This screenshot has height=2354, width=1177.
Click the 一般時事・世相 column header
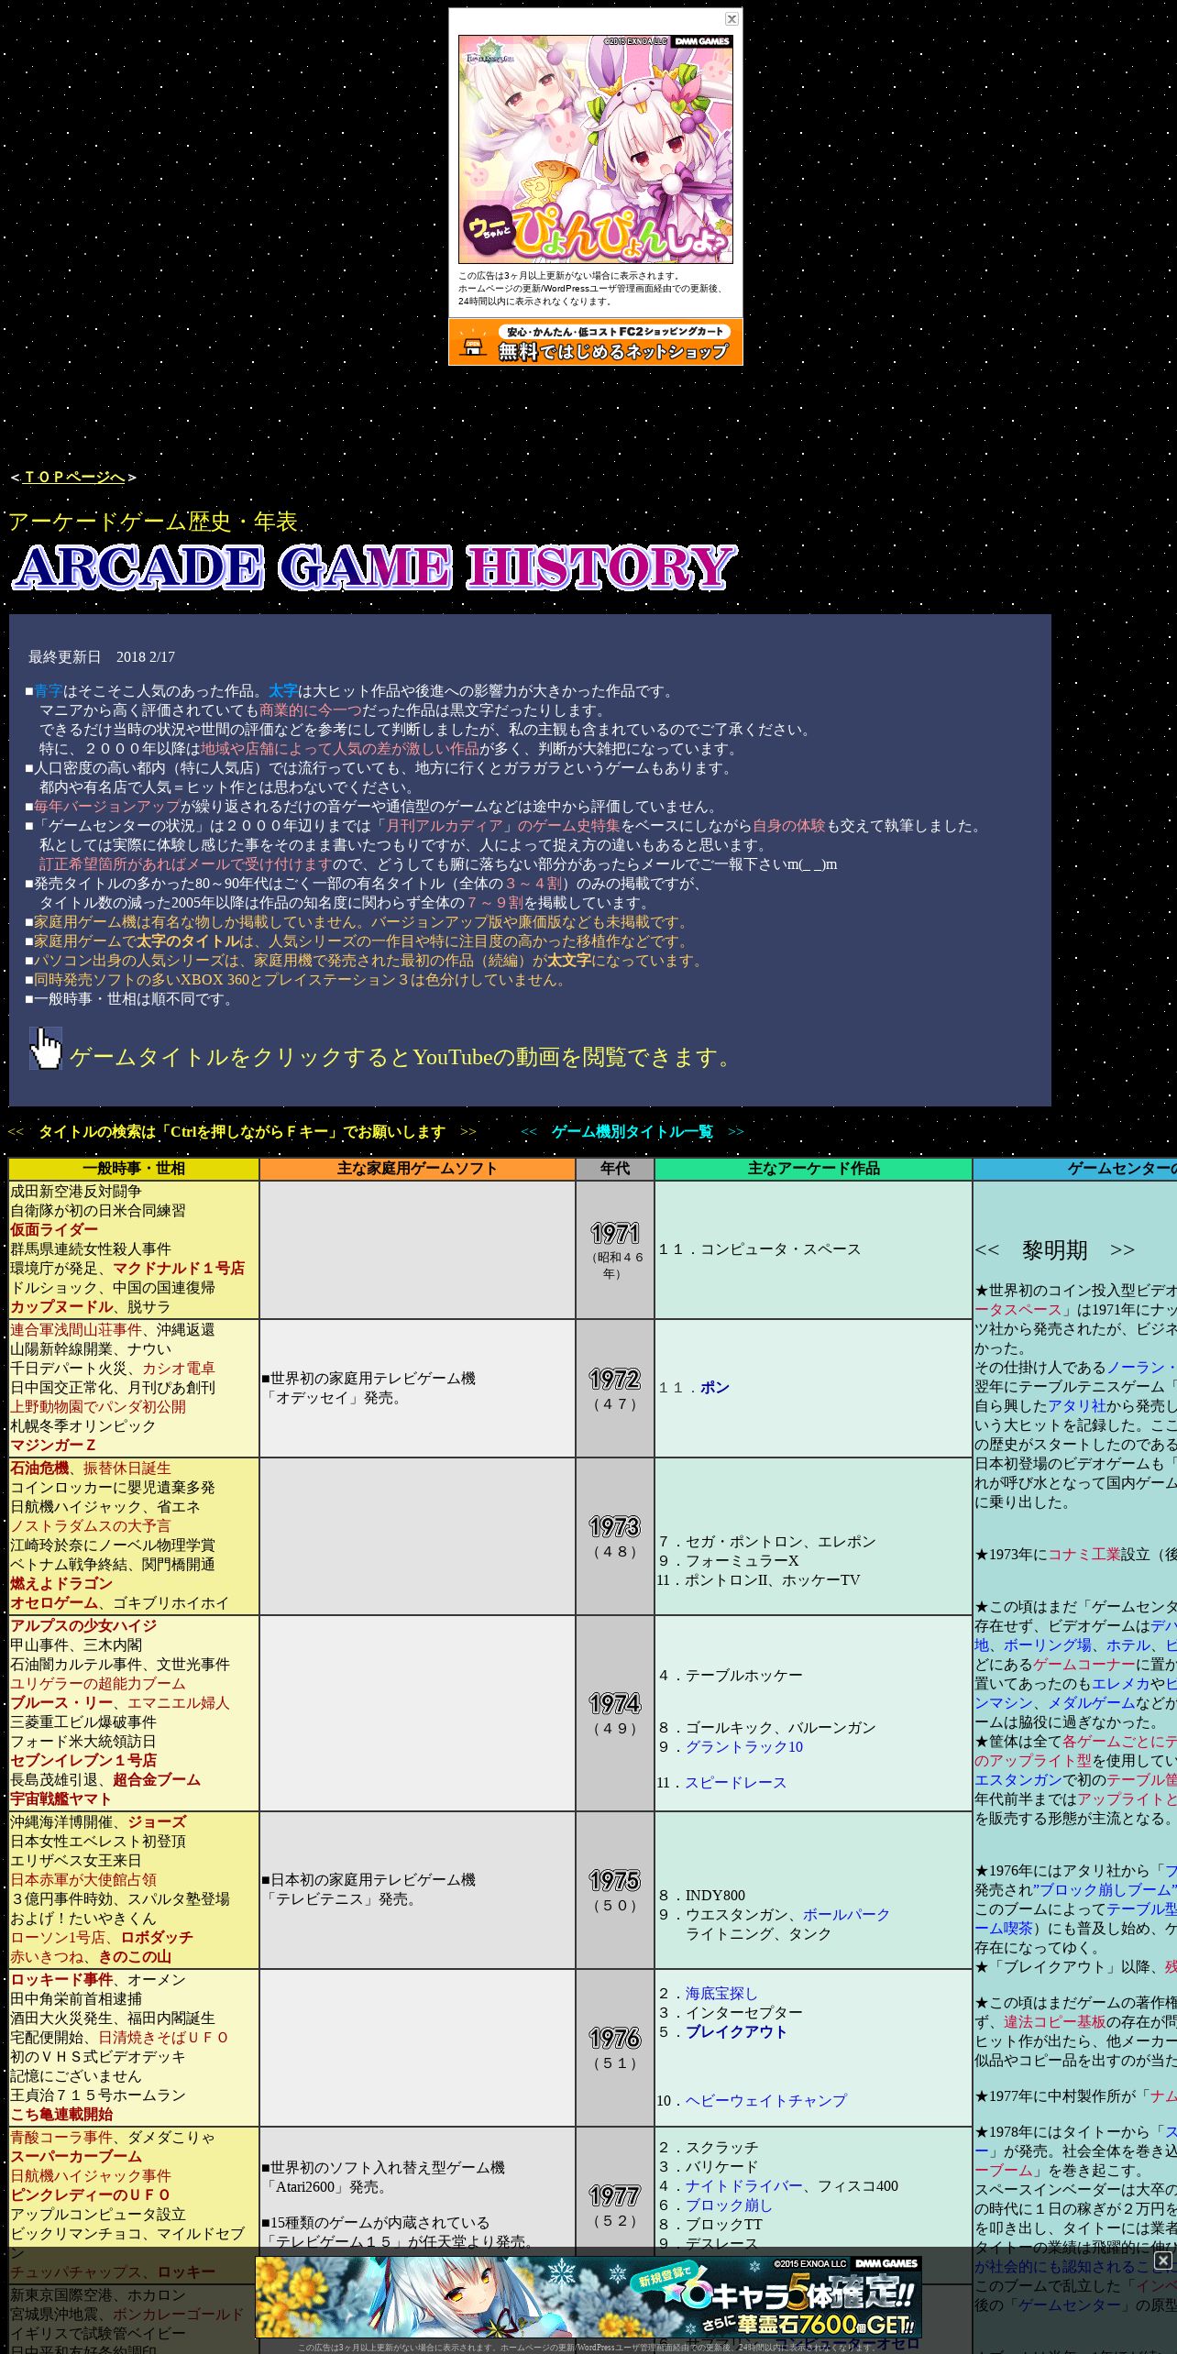(134, 1169)
